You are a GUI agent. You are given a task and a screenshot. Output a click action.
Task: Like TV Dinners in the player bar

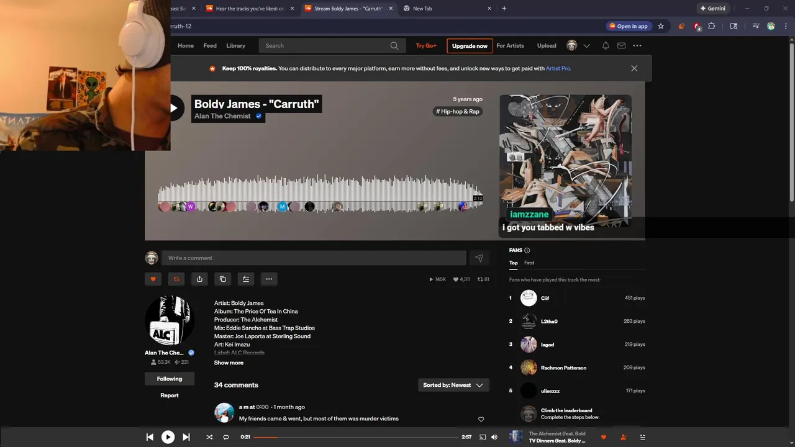[x=603, y=437]
